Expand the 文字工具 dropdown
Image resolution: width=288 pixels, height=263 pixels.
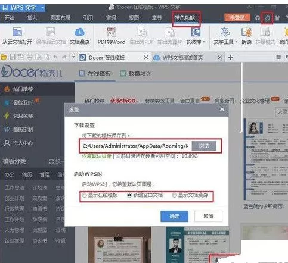(x=236, y=42)
